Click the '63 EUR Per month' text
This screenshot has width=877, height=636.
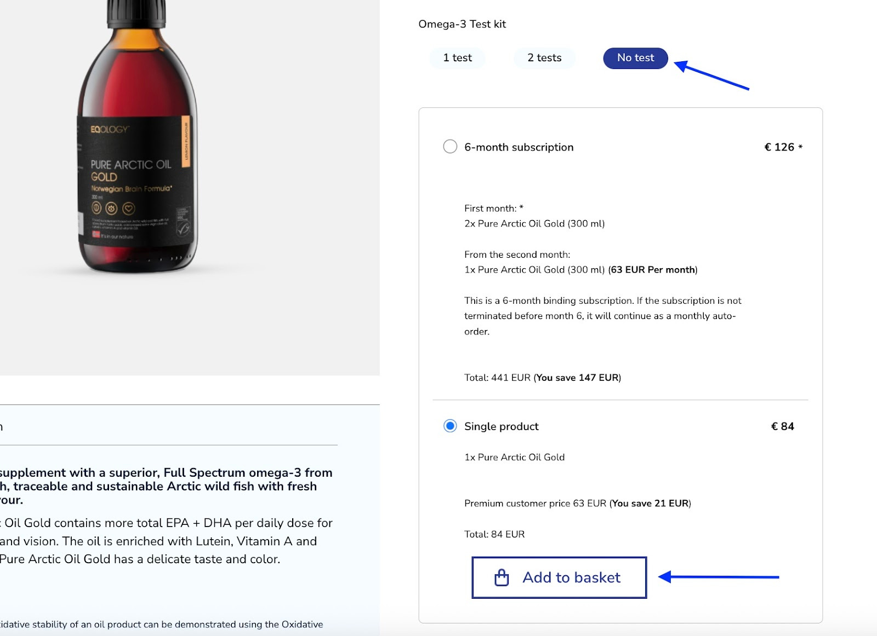(x=653, y=270)
